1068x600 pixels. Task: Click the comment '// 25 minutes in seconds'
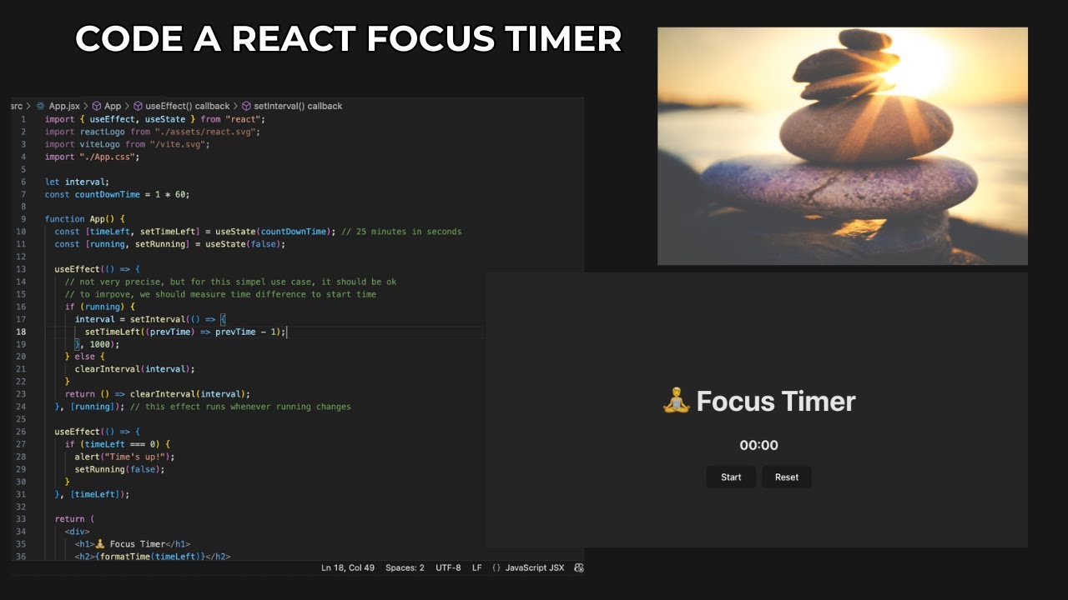tap(401, 232)
